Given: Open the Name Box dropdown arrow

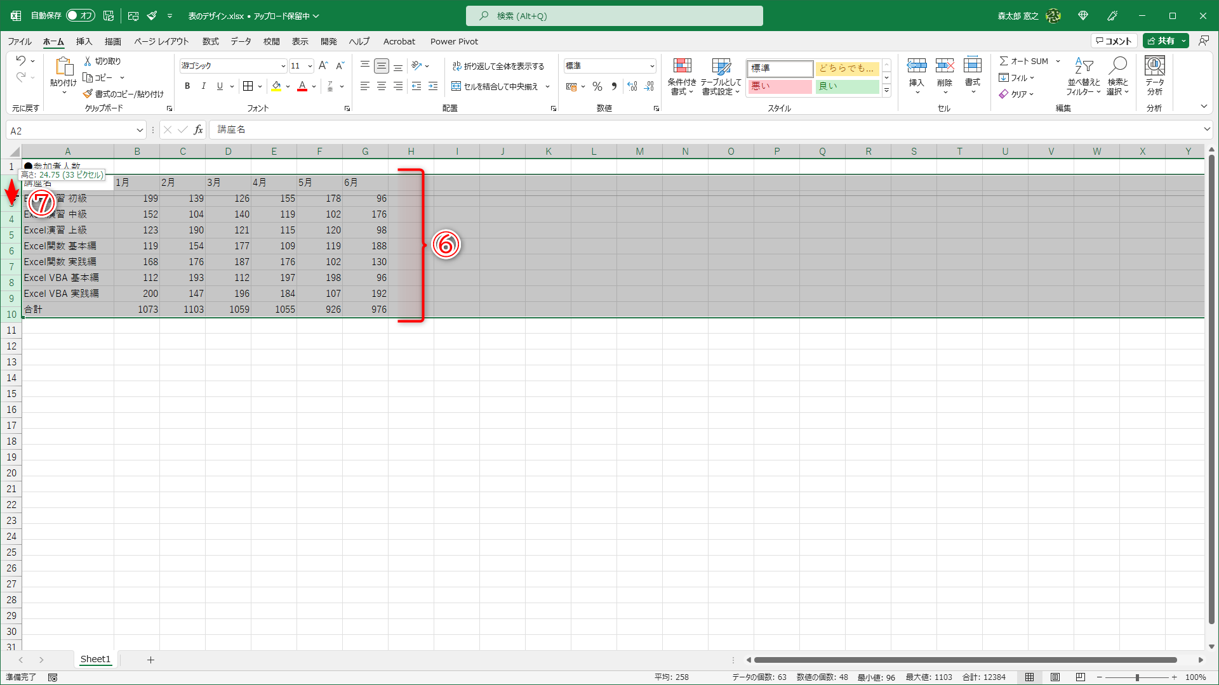Looking at the screenshot, I should coord(140,131).
